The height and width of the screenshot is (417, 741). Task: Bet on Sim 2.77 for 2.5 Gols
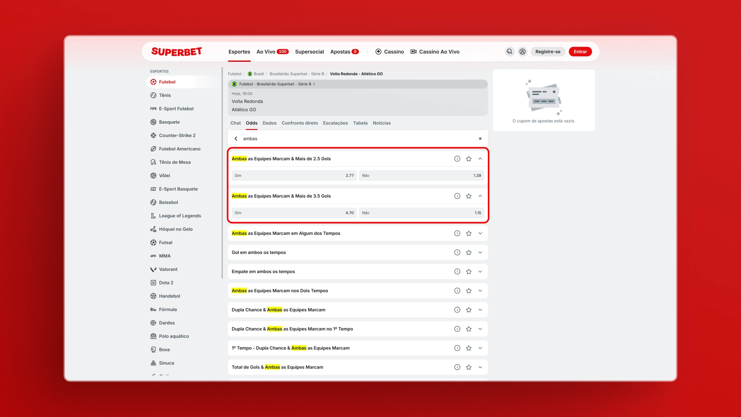tap(294, 176)
